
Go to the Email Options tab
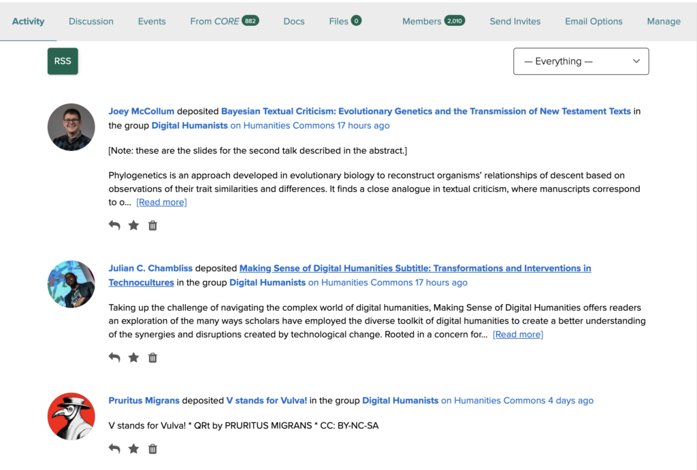pyautogui.click(x=593, y=21)
